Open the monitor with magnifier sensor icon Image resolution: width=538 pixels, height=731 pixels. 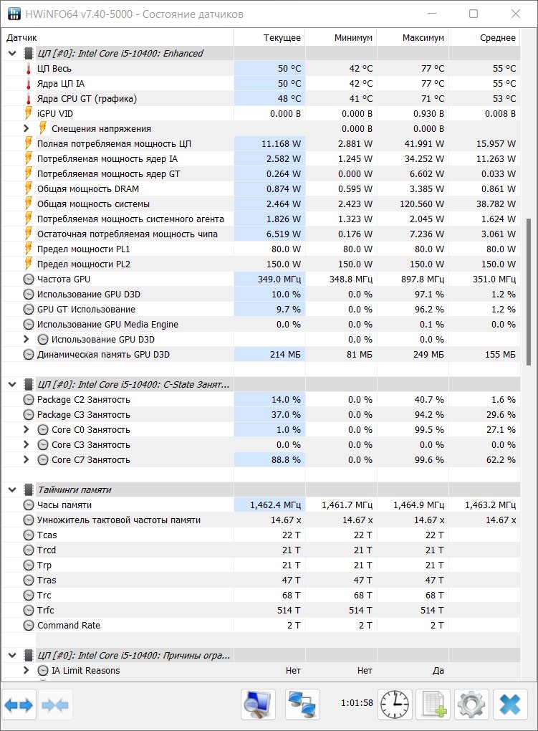259,704
